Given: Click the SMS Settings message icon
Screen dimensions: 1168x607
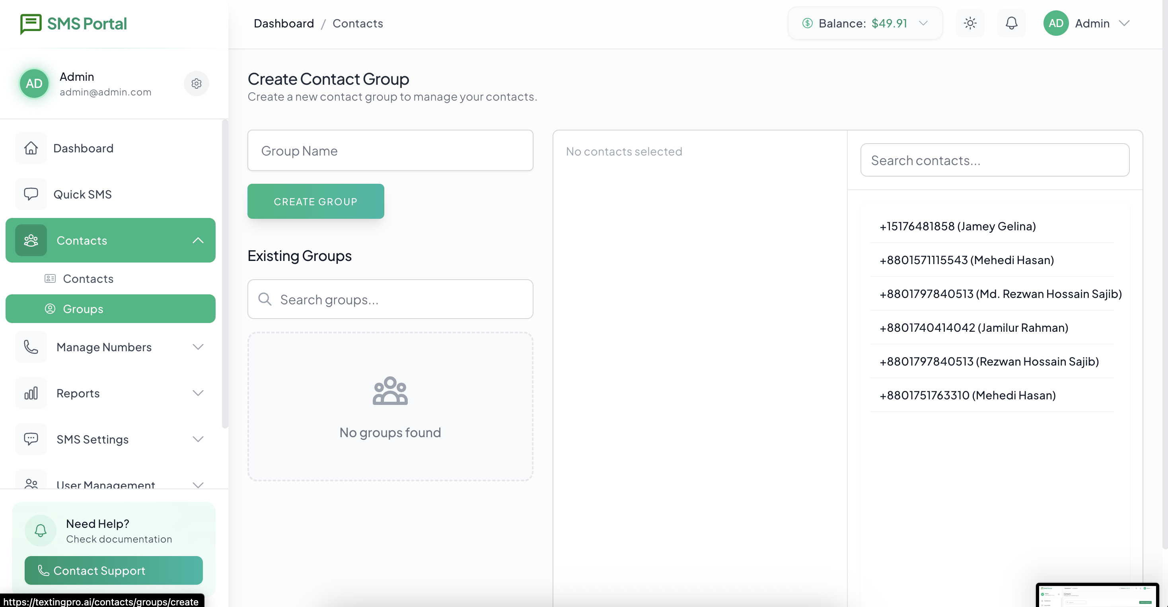Looking at the screenshot, I should pos(31,439).
